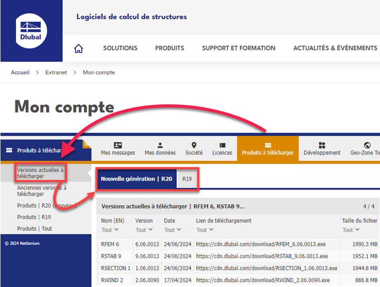This screenshot has height=287, width=380.
Task: Click the RWIND_2.06.0090.exe download link
Action: pos(263,280)
